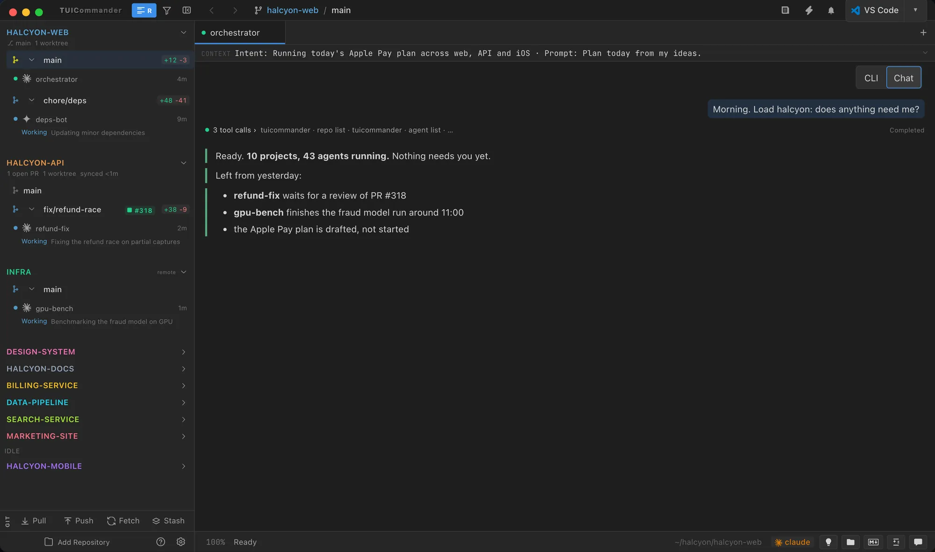The image size is (935, 552).
Task: Select the orchestrator tab
Action: click(240, 33)
